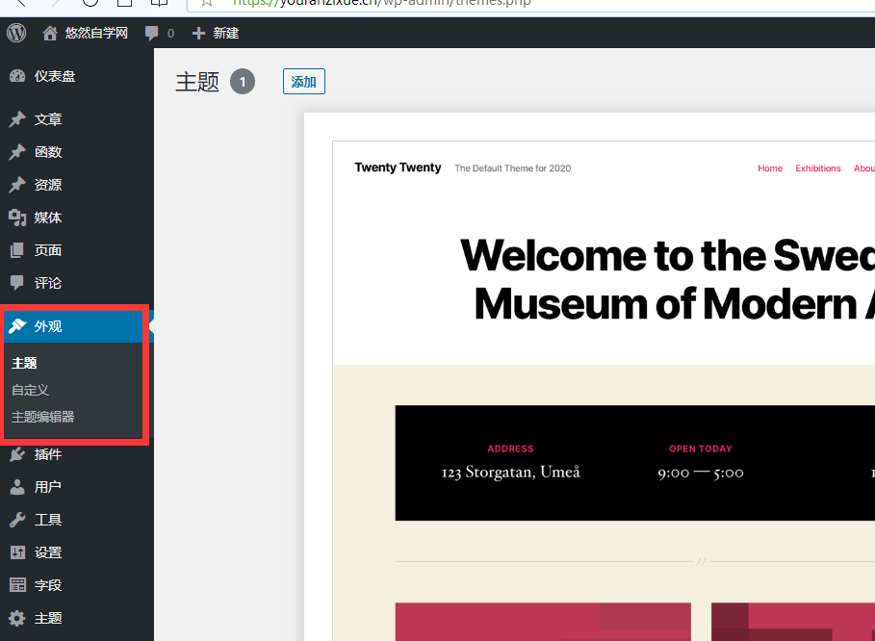Screen dimensions: 875x641
Task: Click the media icon next to 媒体
Action: (17, 218)
